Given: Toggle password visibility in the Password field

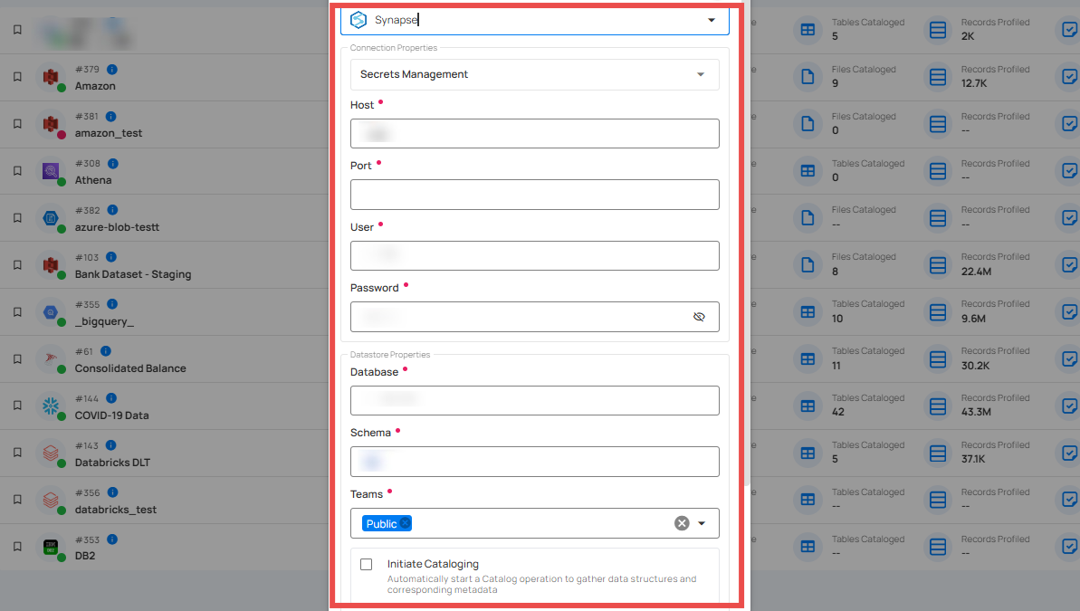Looking at the screenshot, I should (x=699, y=317).
